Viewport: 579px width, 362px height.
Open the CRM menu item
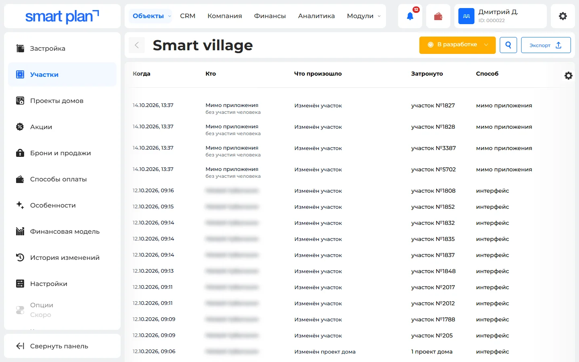(x=188, y=16)
